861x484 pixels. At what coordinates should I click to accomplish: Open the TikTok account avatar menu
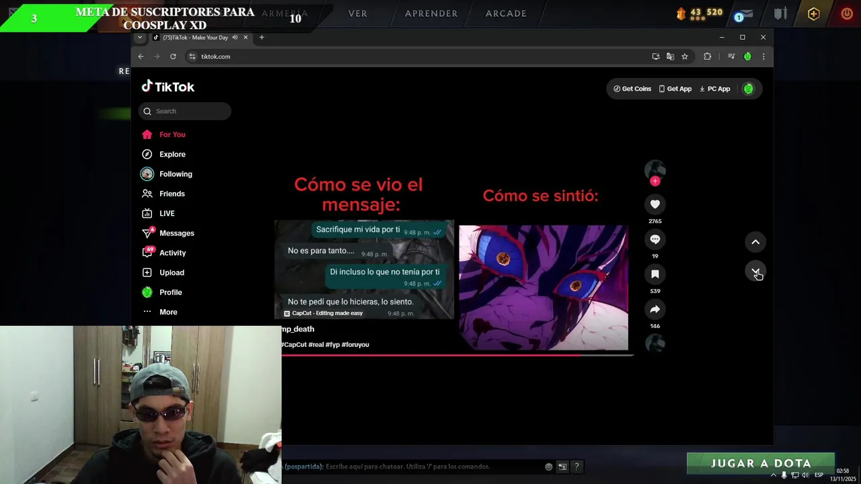pos(749,89)
